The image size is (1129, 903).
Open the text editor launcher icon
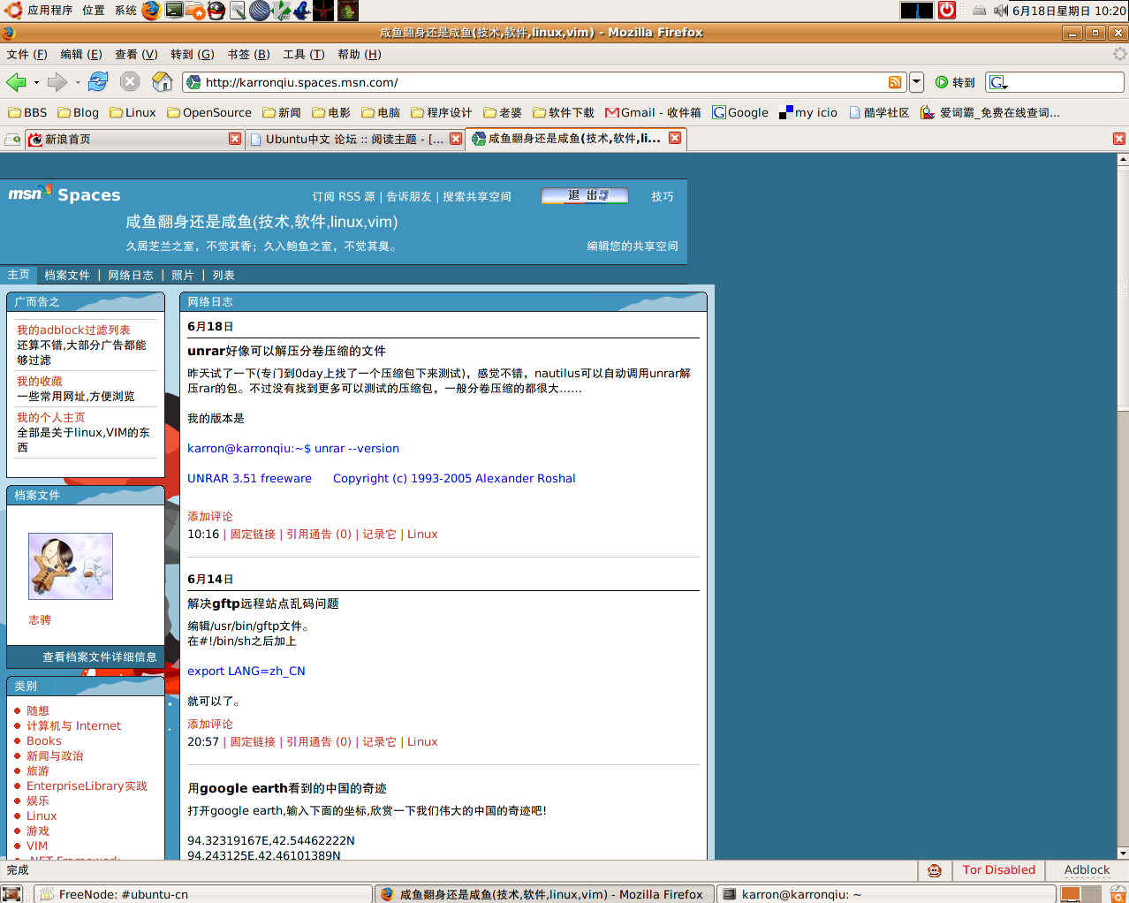pyautogui.click(x=238, y=11)
